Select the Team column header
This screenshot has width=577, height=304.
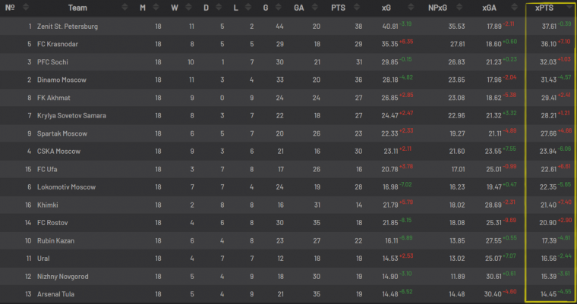click(77, 8)
